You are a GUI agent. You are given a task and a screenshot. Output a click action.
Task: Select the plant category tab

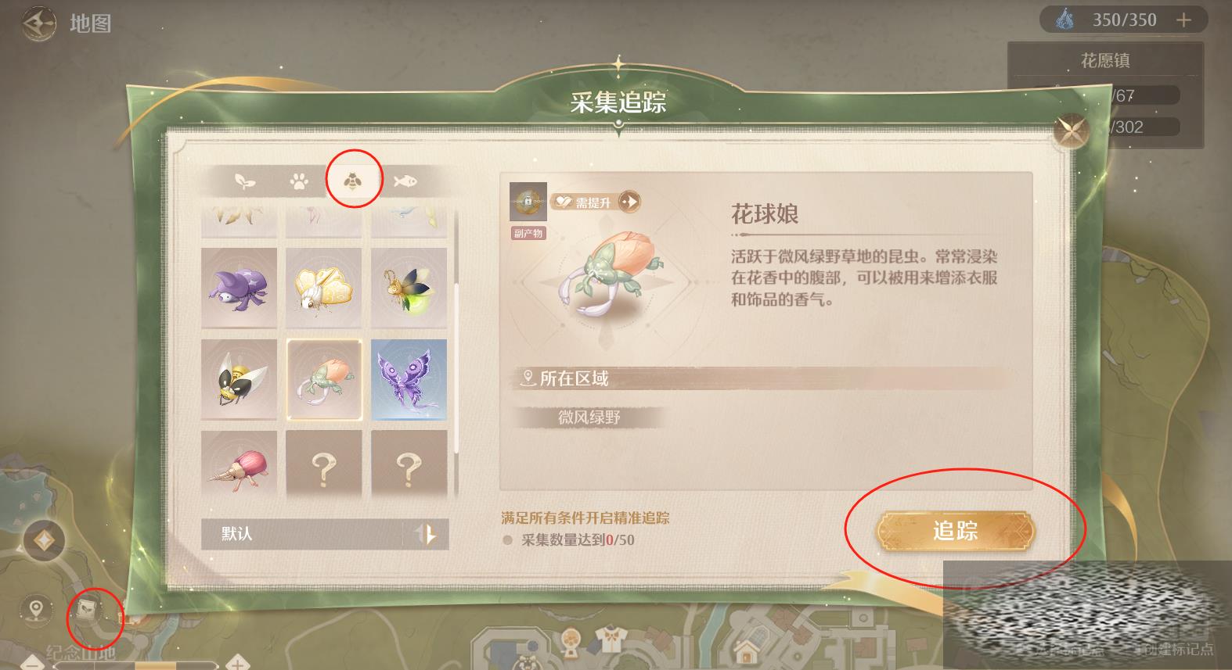pyautogui.click(x=246, y=181)
